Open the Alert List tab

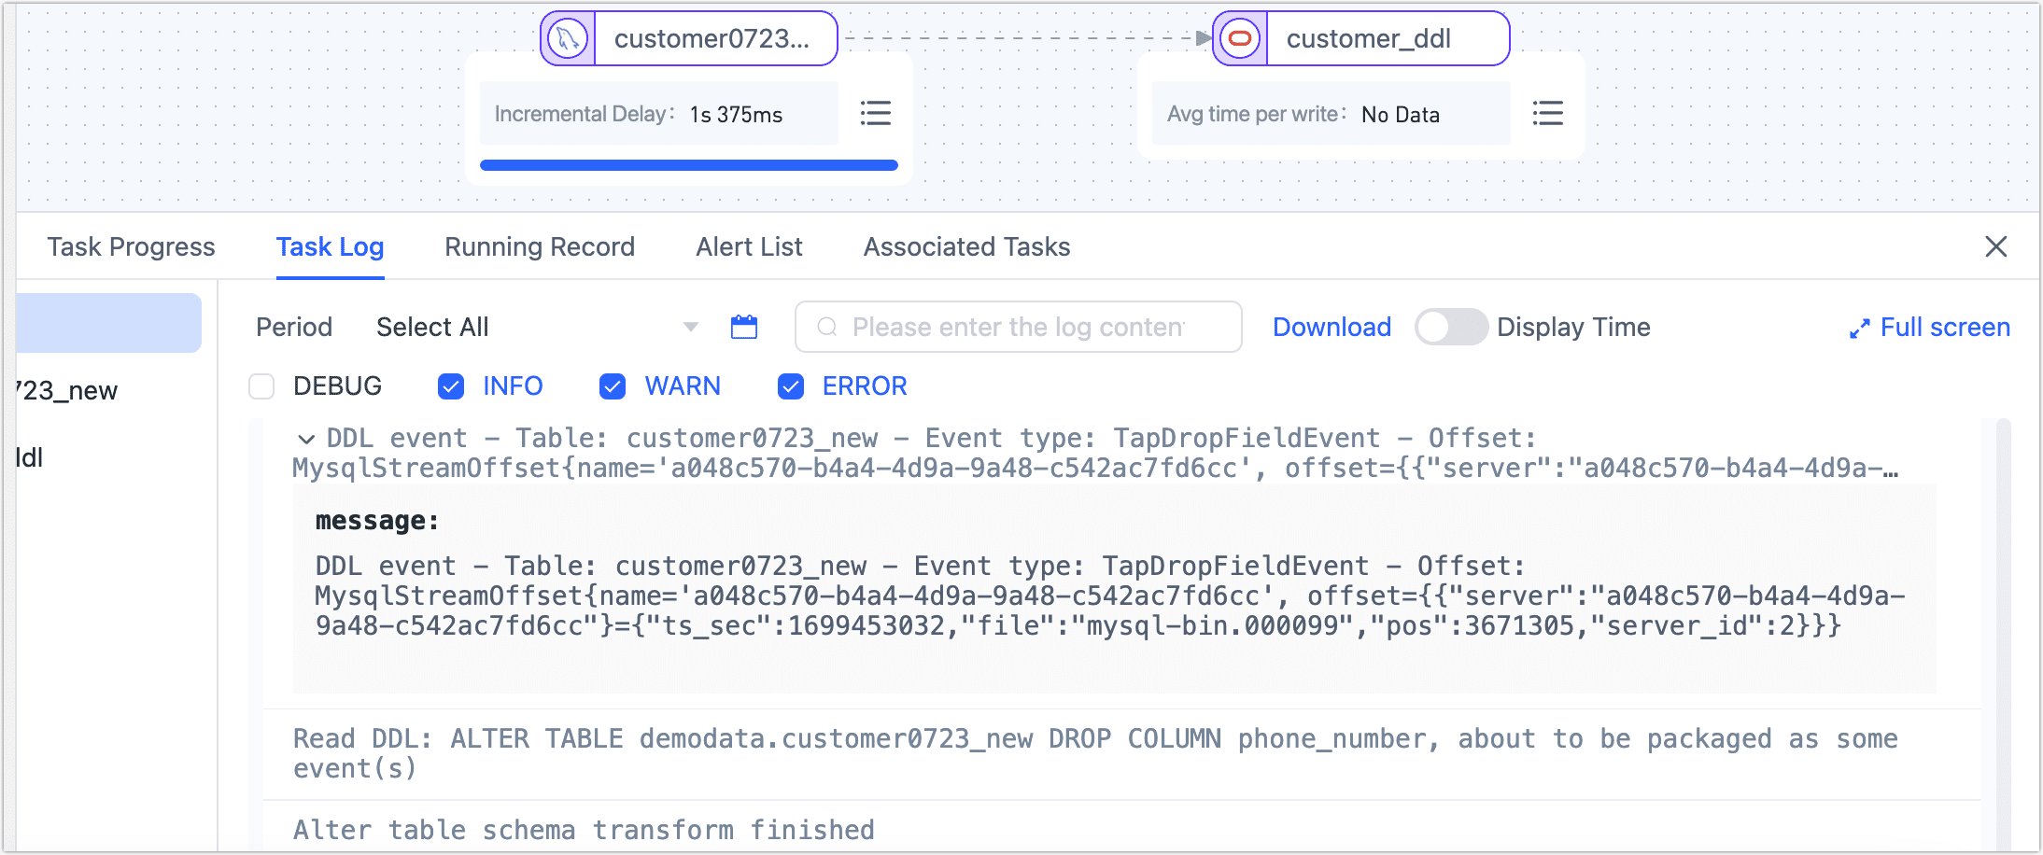coord(748,246)
